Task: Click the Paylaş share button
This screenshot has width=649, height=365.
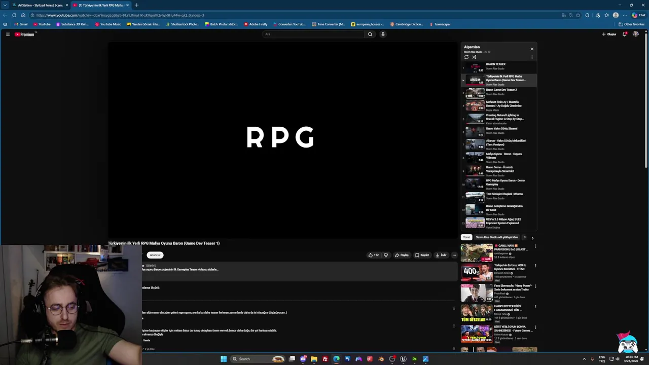Action: [x=402, y=255]
